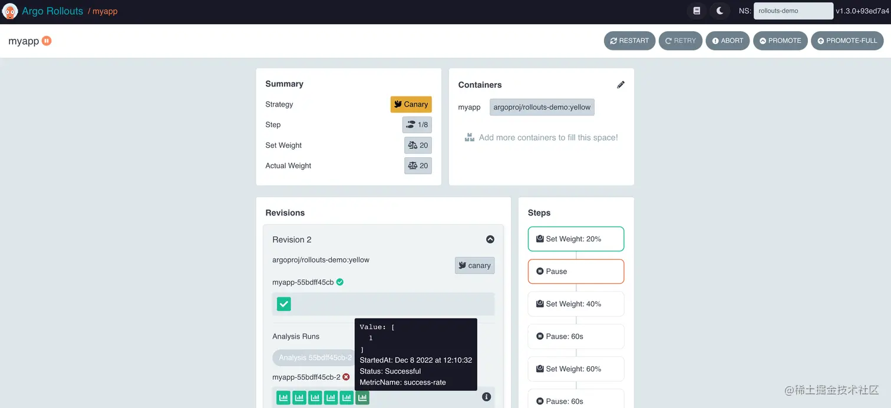Click the Actual Weight label in Summary
This screenshot has width=891, height=408.
coord(288,165)
